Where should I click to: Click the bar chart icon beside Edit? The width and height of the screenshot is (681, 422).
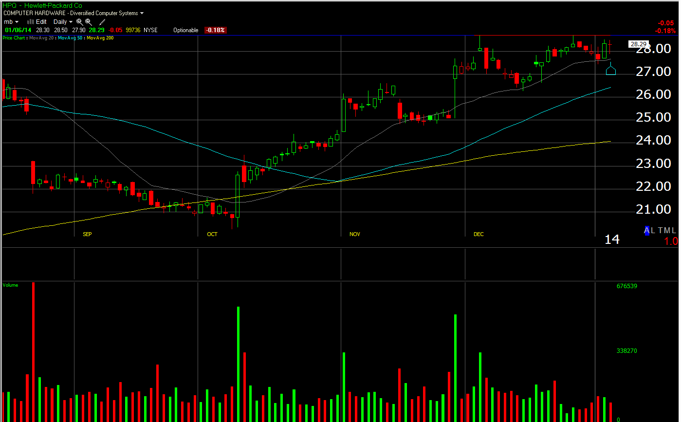click(x=30, y=22)
